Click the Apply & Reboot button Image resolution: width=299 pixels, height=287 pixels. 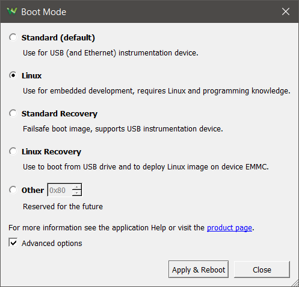(x=199, y=270)
